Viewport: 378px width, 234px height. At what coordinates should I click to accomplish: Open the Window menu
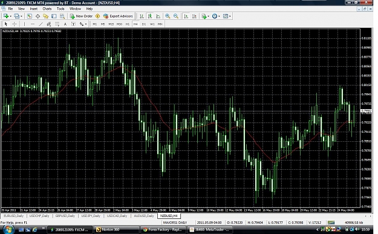(75, 8)
